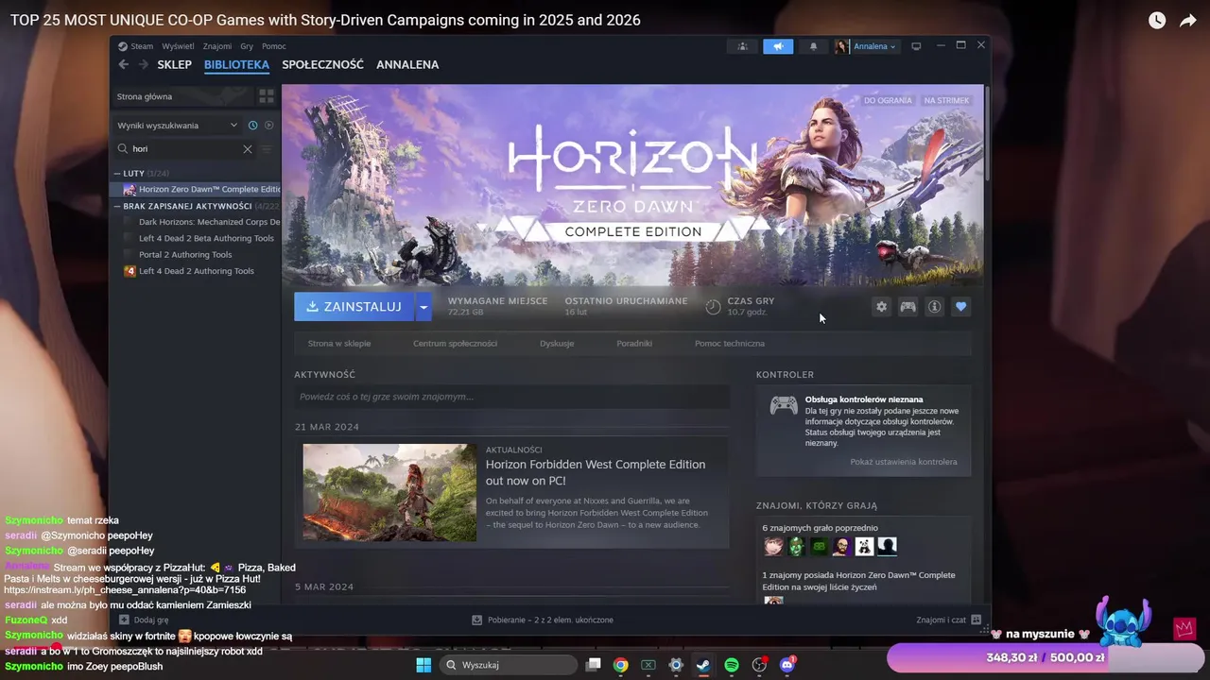Image resolution: width=1210 pixels, height=680 pixels.
Task: Open the Forbidden West news thumbnail
Action: [x=389, y=492]
